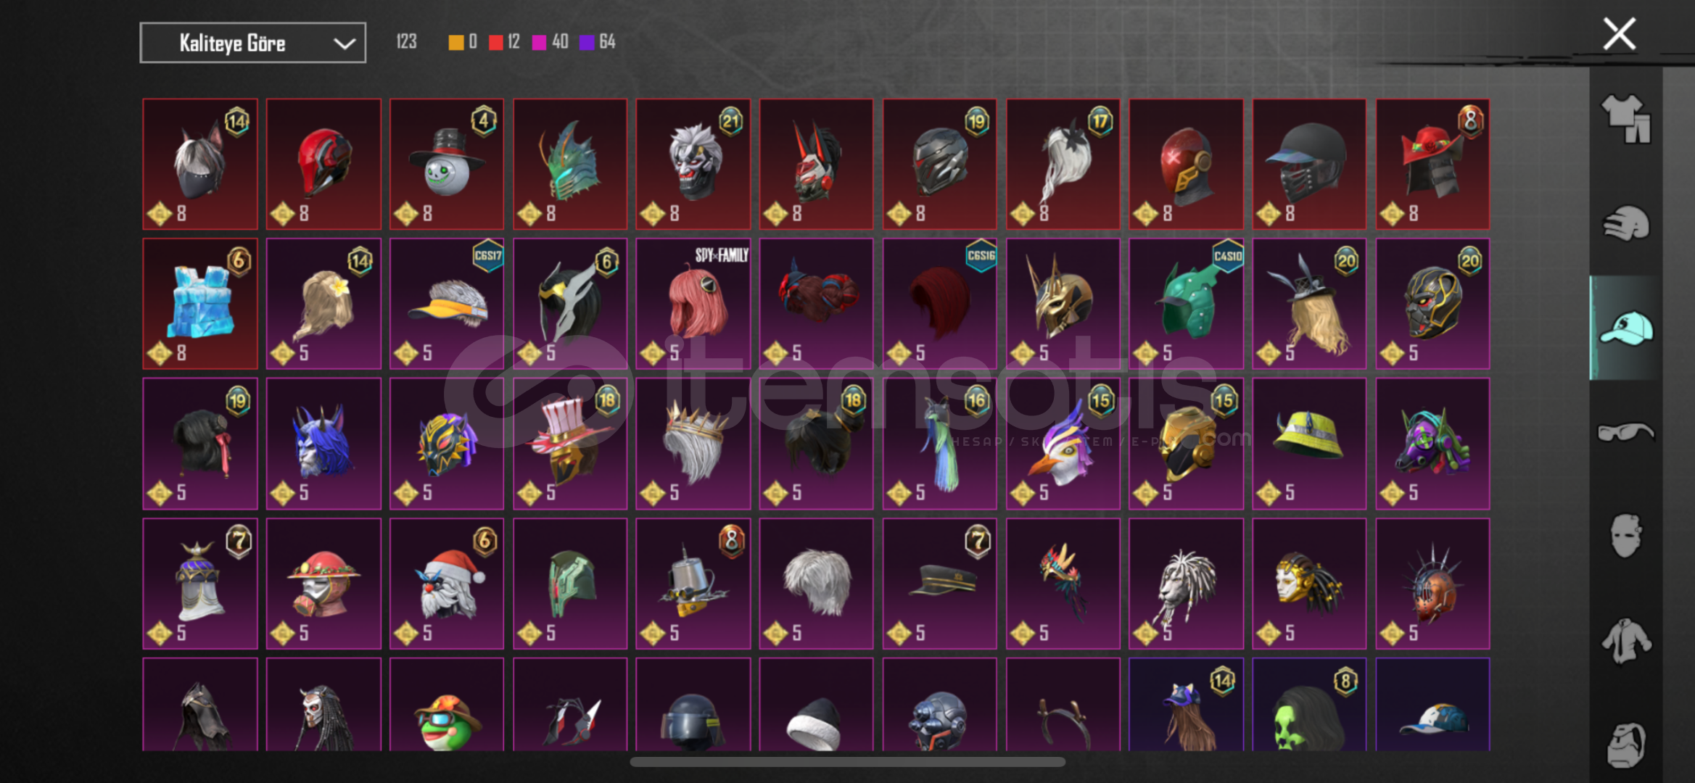Open the outfits category icon in sidebar
The height and width of the screenshot is (783, 1695).
coord(1625,120)
